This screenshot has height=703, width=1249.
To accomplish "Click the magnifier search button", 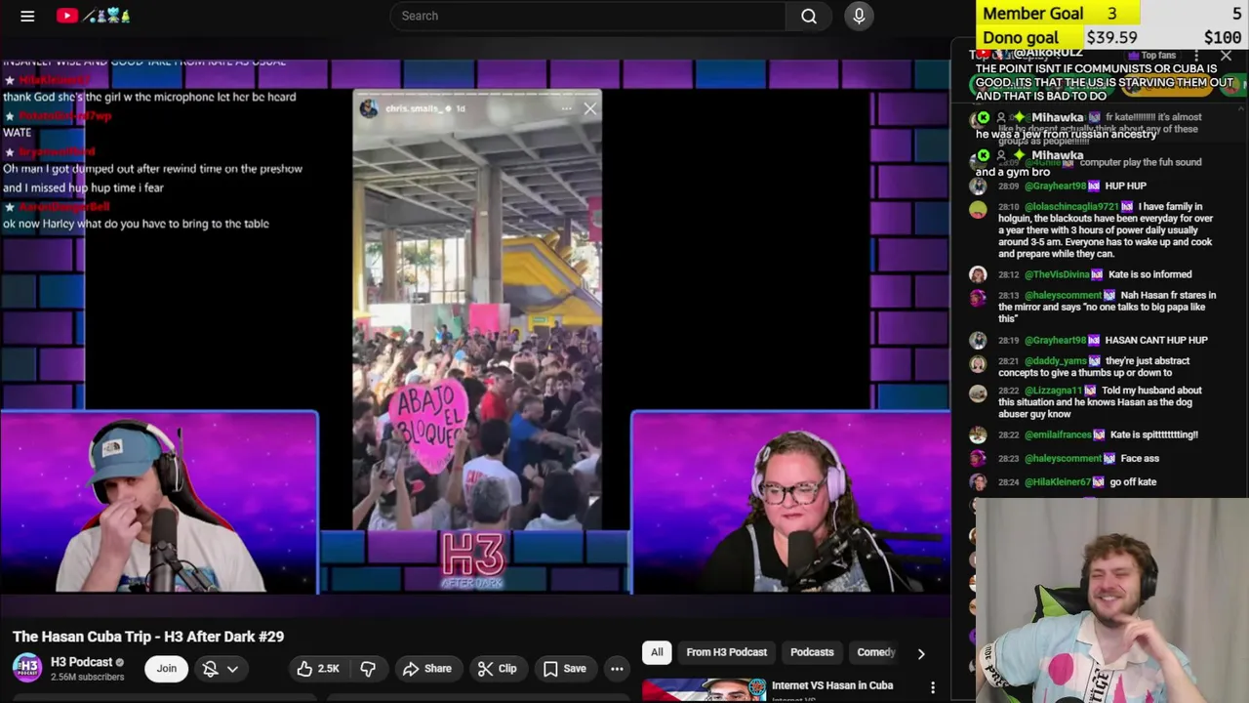I will point(809,16).
